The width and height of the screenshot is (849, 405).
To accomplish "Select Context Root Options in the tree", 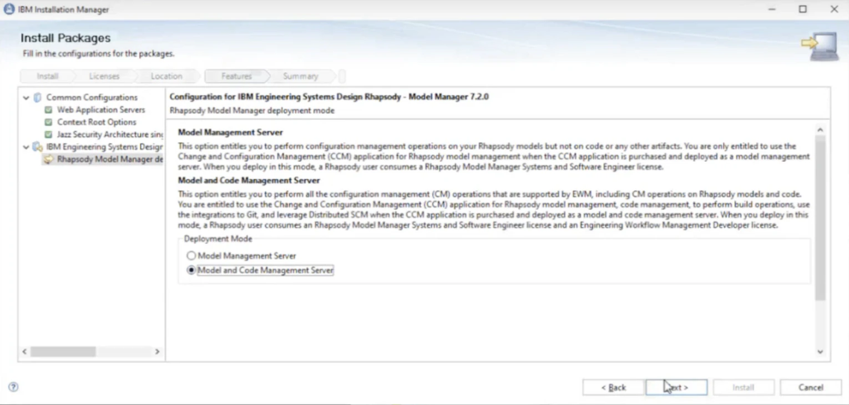I will (97, 122).
